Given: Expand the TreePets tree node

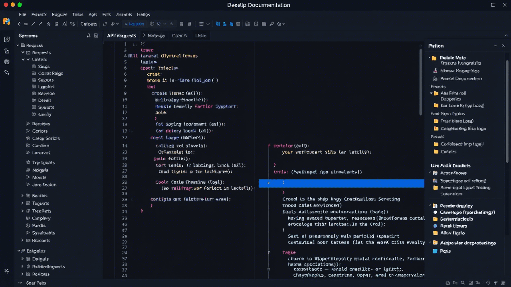Looking at the screenshot, I should click(x=23, y=211).
